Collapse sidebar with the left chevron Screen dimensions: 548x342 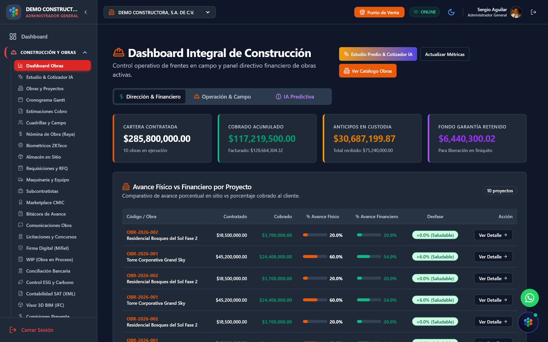[86, 12]
